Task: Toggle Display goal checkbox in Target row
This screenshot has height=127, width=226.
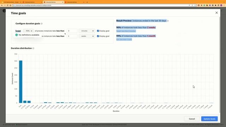Action: (98, 31)
